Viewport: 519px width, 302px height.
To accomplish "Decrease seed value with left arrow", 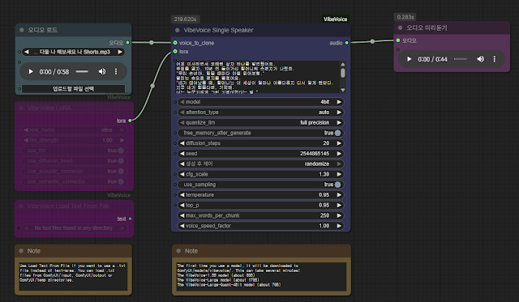I will click(x=182, y=154).
